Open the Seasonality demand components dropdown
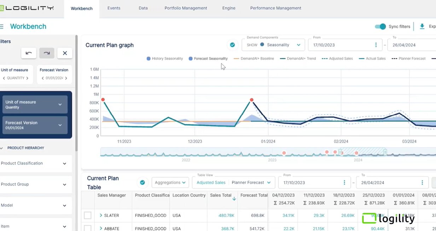 (x=273, y=45)
